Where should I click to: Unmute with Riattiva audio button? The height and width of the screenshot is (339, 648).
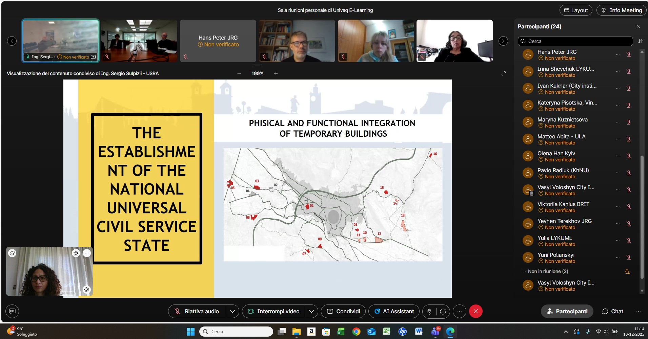pyautogui.click(x=197, y=311)
